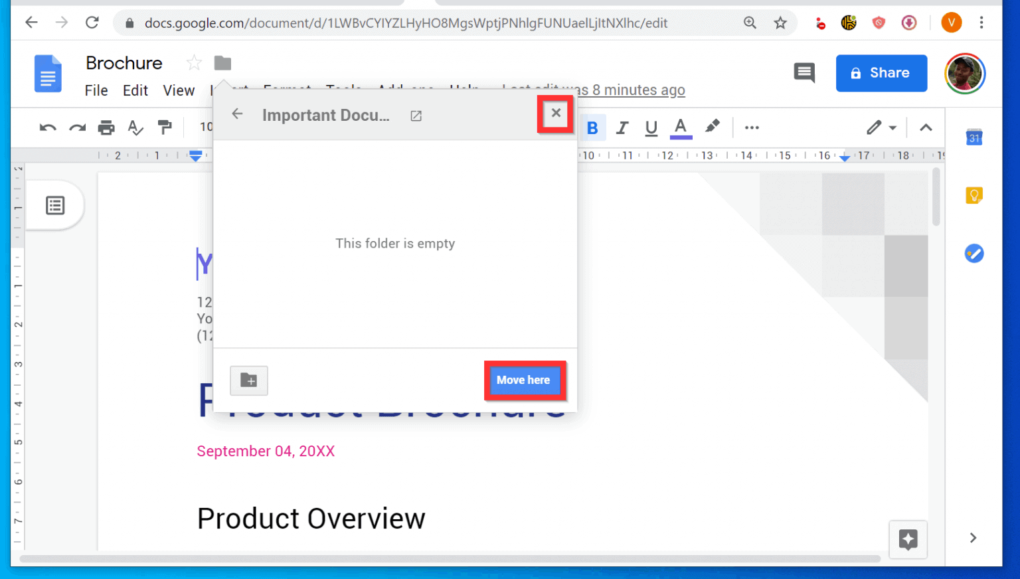Open the File menu
Screen dimensions: 1020x579
coord(96,90)
